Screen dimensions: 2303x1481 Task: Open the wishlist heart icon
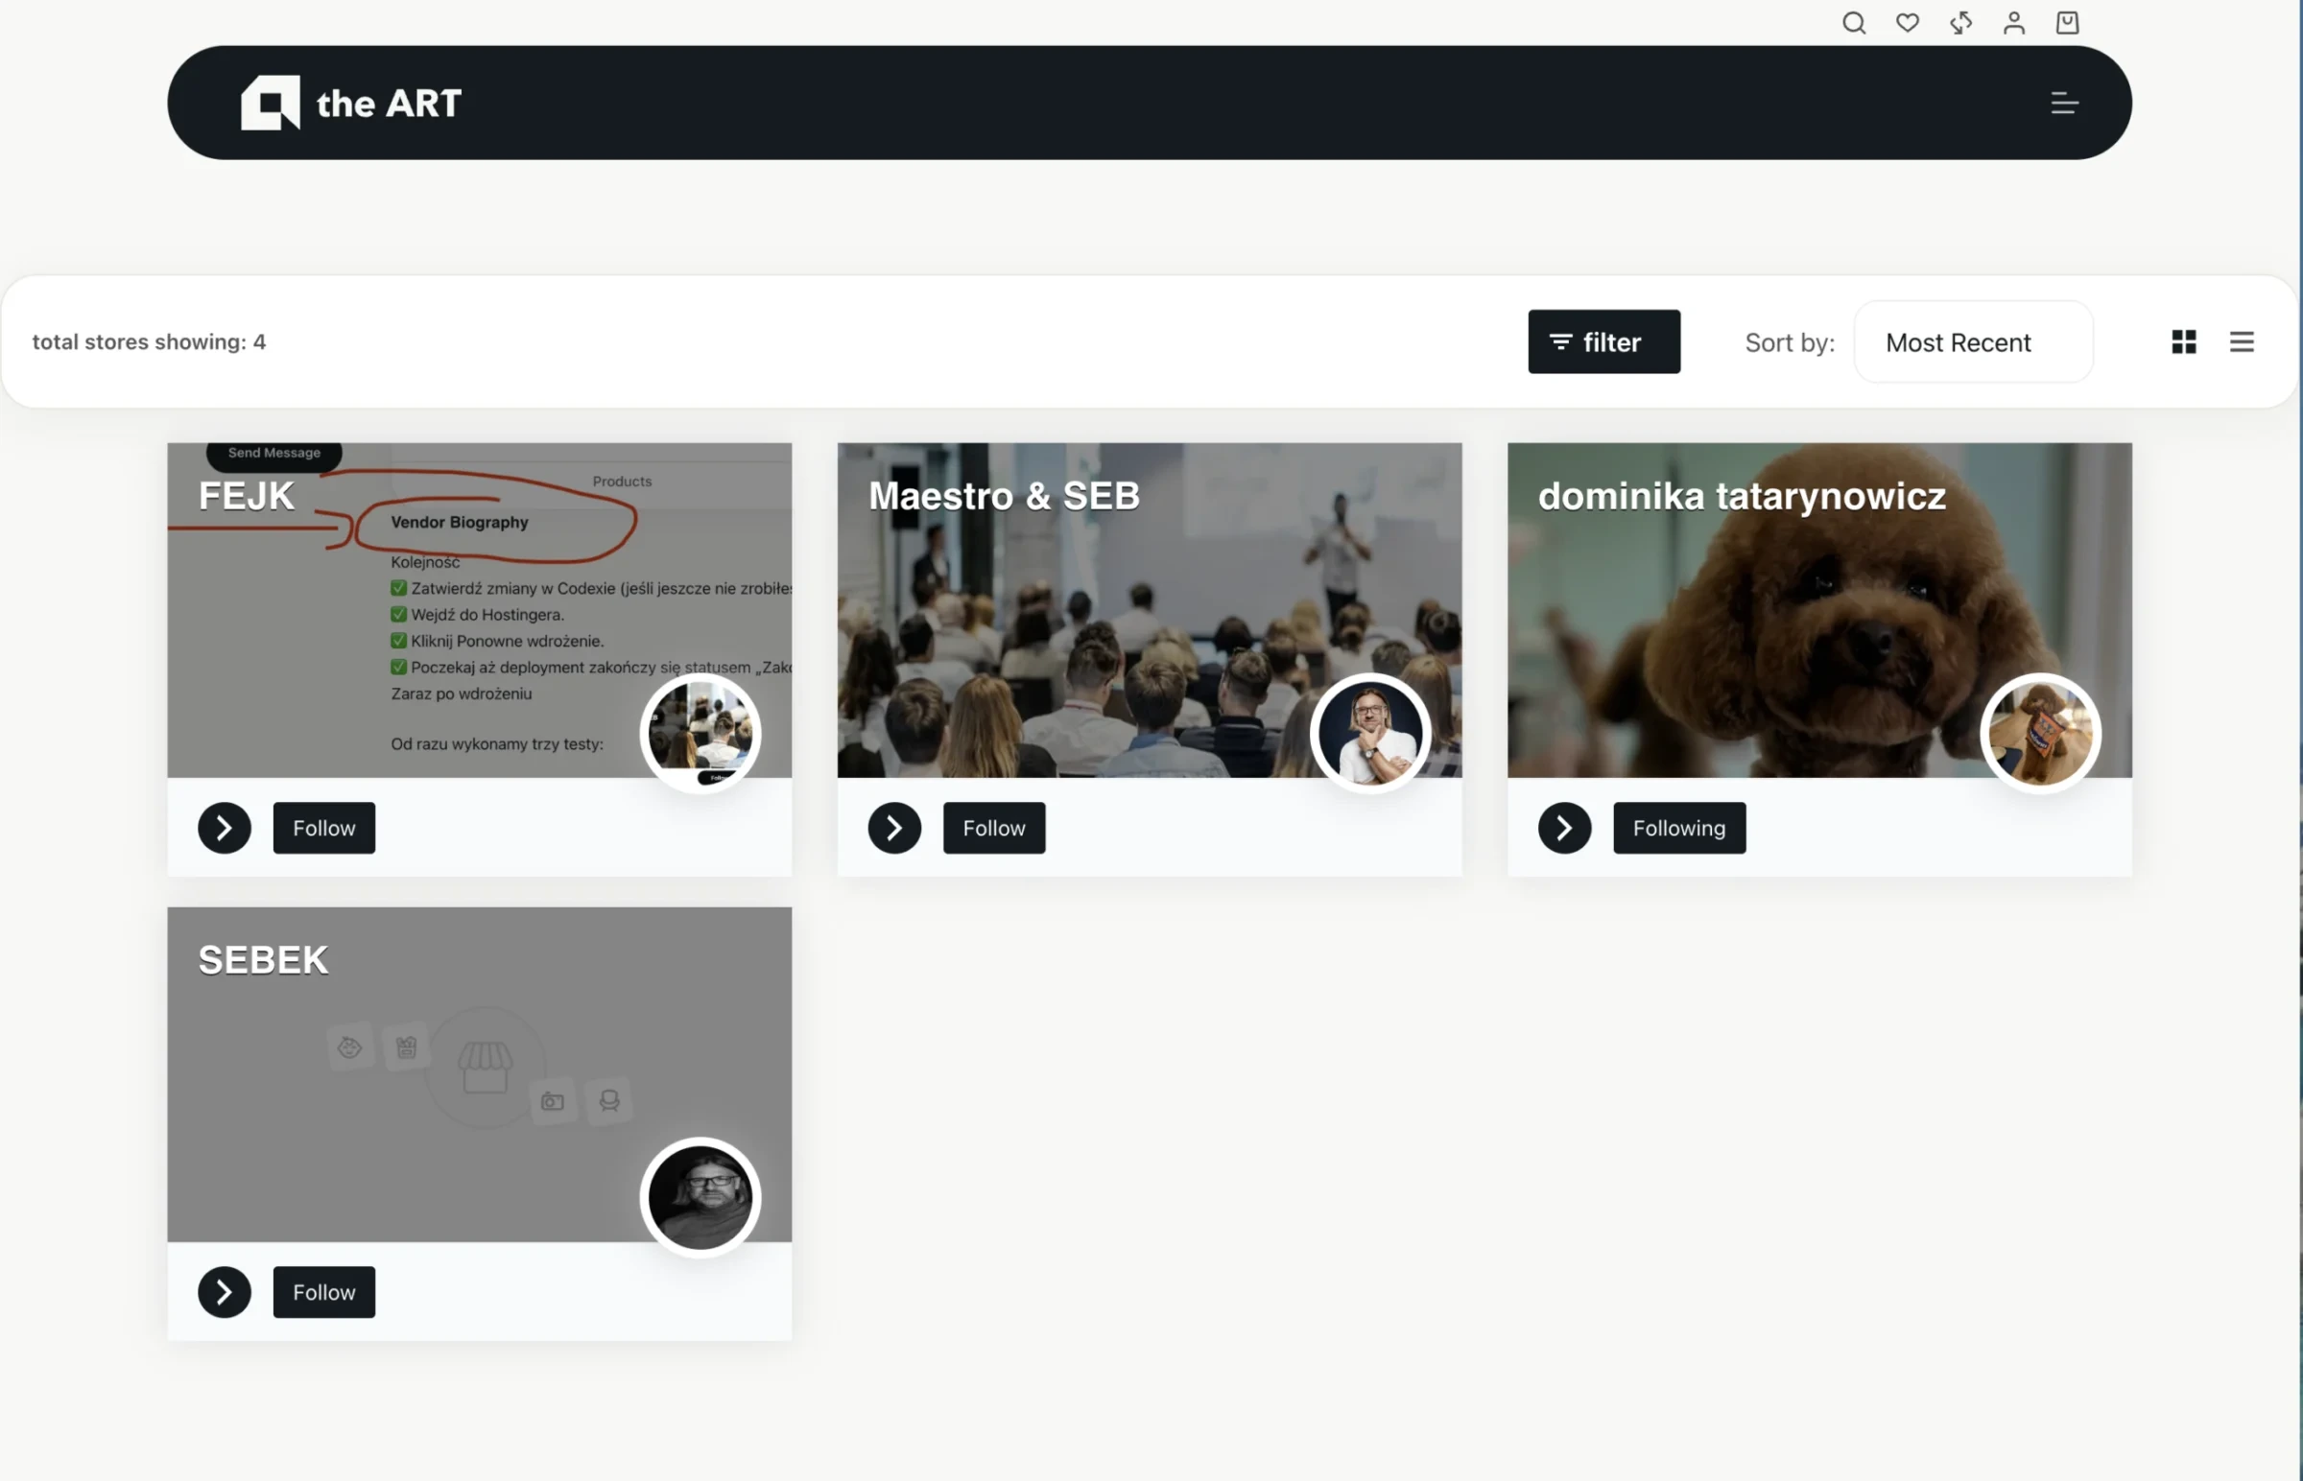click(1908, 22)
